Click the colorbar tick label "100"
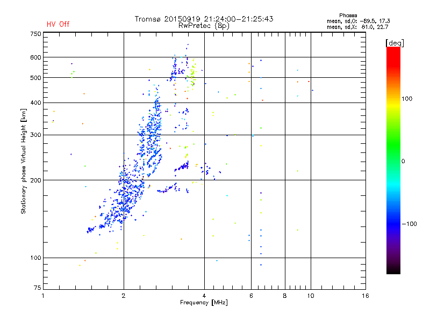The image size is (430, 322). [407, 99]
